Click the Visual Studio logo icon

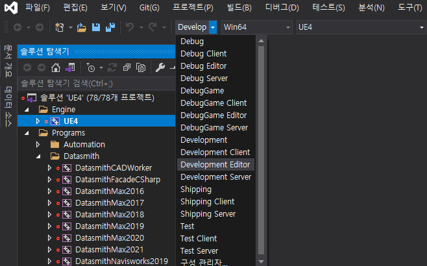click(11, 8)
